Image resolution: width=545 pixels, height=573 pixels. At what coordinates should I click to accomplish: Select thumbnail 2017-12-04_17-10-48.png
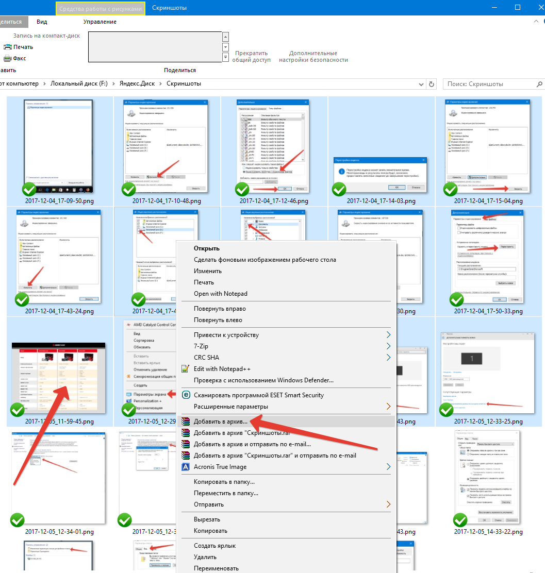click(x=167, y=146)
